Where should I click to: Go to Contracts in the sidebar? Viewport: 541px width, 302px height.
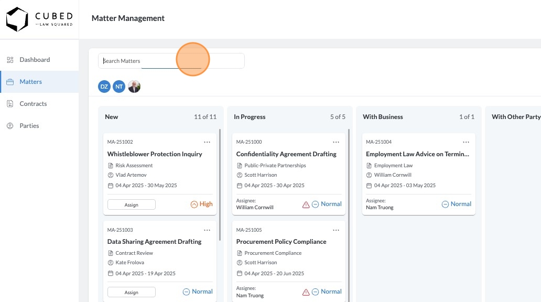[33, 104]
